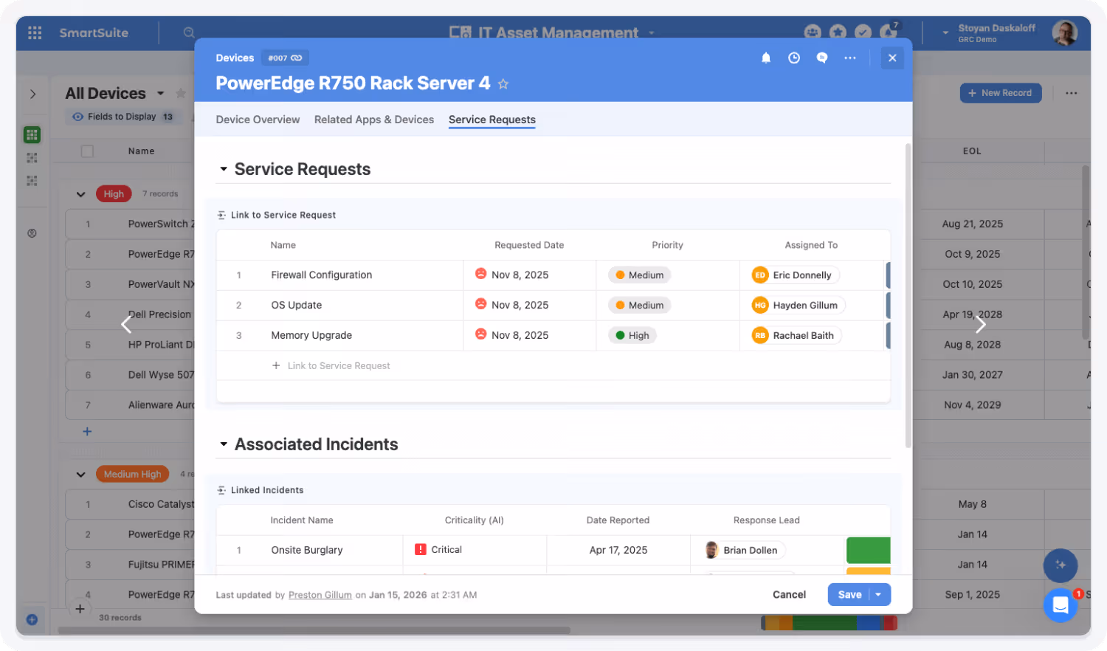Open my tasks checkmark in top bar
This screenshot has width=1107, height=651.
tap(863, 32)
